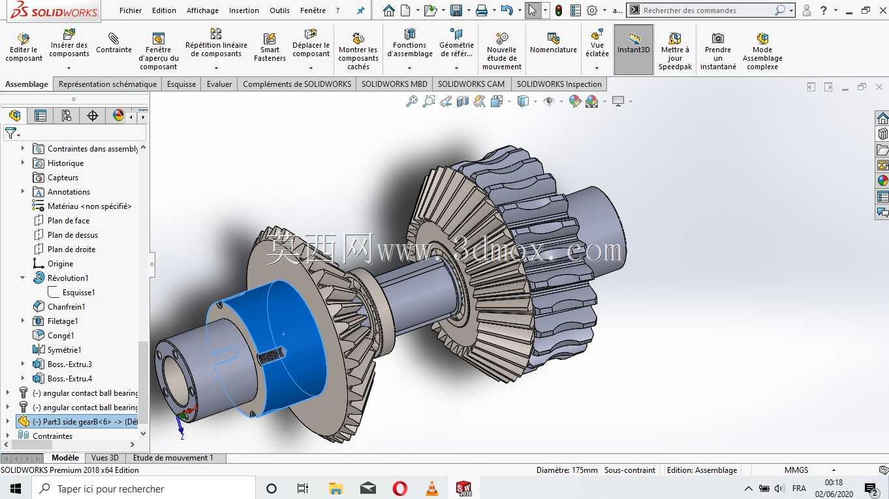Expand the Historique tree node

[23, 163]
